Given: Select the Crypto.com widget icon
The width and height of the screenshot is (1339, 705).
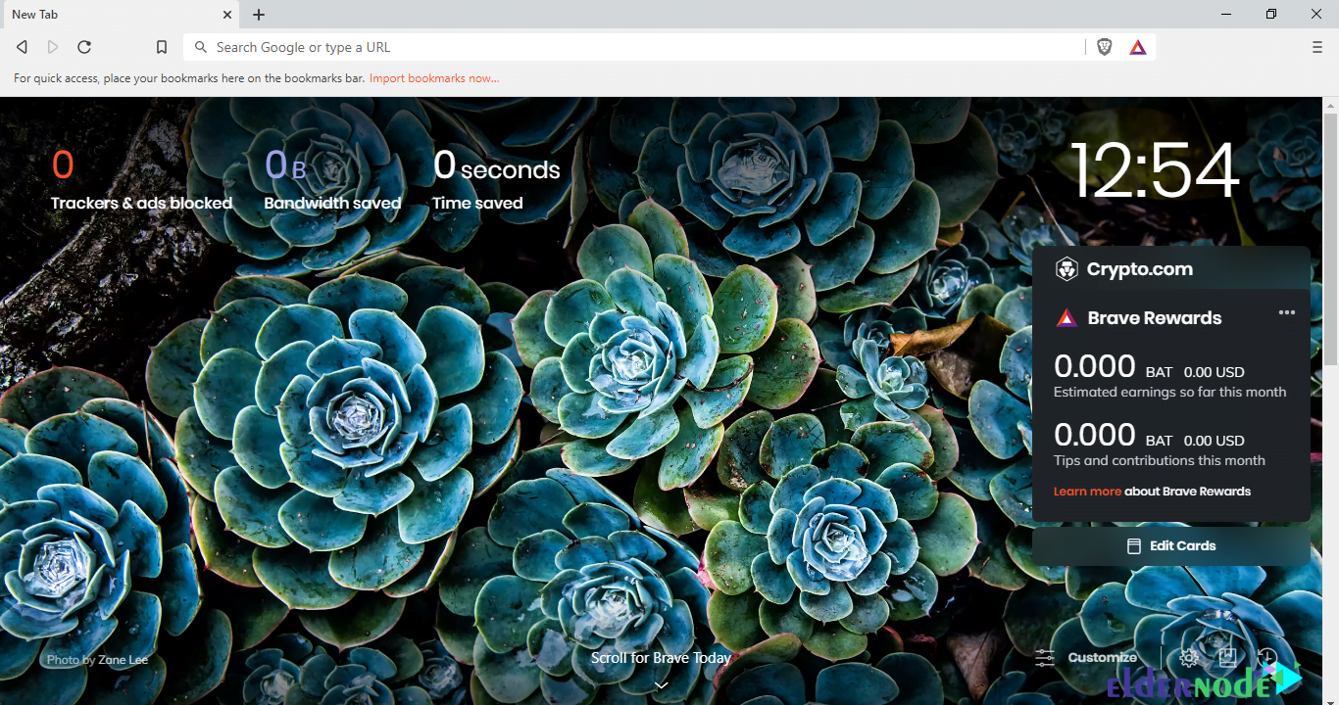Looking at the screenshot, I should pyautogui.click(x=1067, y=268).
